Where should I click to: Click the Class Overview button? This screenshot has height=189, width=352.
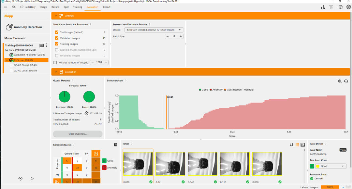(78, 134)
